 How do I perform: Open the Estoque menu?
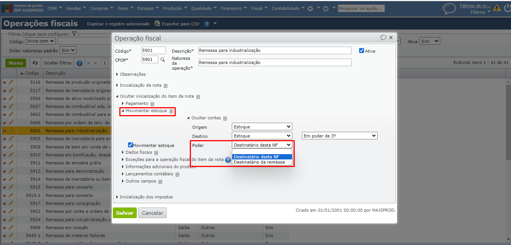(148, 8)
